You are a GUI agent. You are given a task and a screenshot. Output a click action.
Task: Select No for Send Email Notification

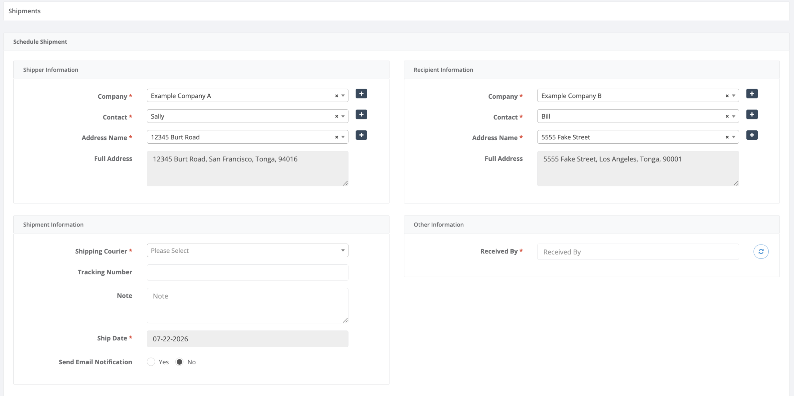[x=179, y=362]
